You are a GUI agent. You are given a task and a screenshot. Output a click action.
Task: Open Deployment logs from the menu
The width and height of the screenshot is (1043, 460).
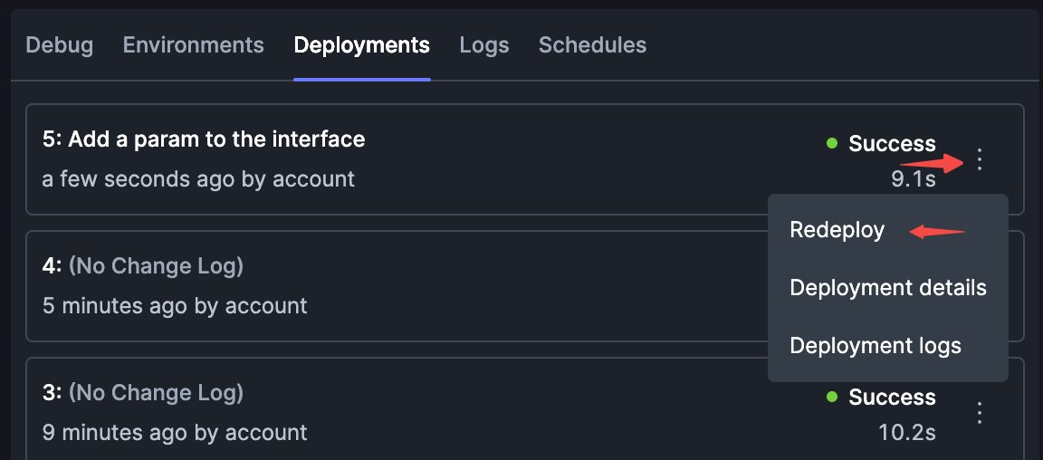pos(876,346)
